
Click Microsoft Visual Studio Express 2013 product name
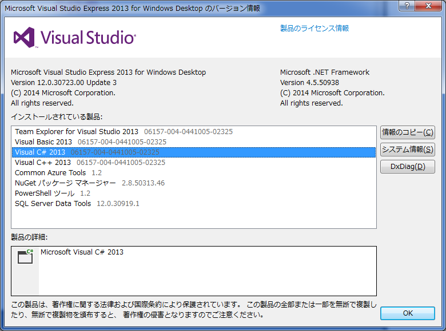(x=109, y=72)
